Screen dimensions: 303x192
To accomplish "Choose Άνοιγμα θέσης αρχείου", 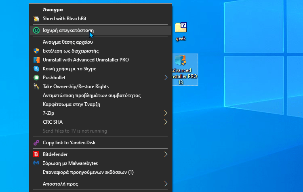I will pyautogui.click(x=100, y=42).
